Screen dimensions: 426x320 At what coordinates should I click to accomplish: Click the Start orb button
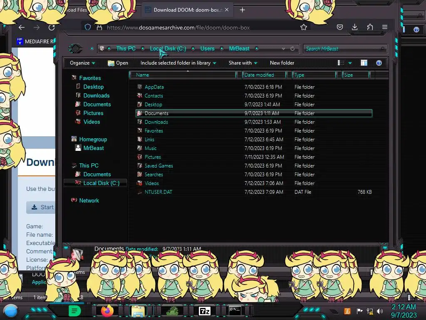(11, 311)
